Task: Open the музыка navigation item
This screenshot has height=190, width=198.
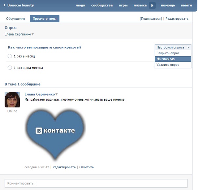Action: (x=140, y=5)
